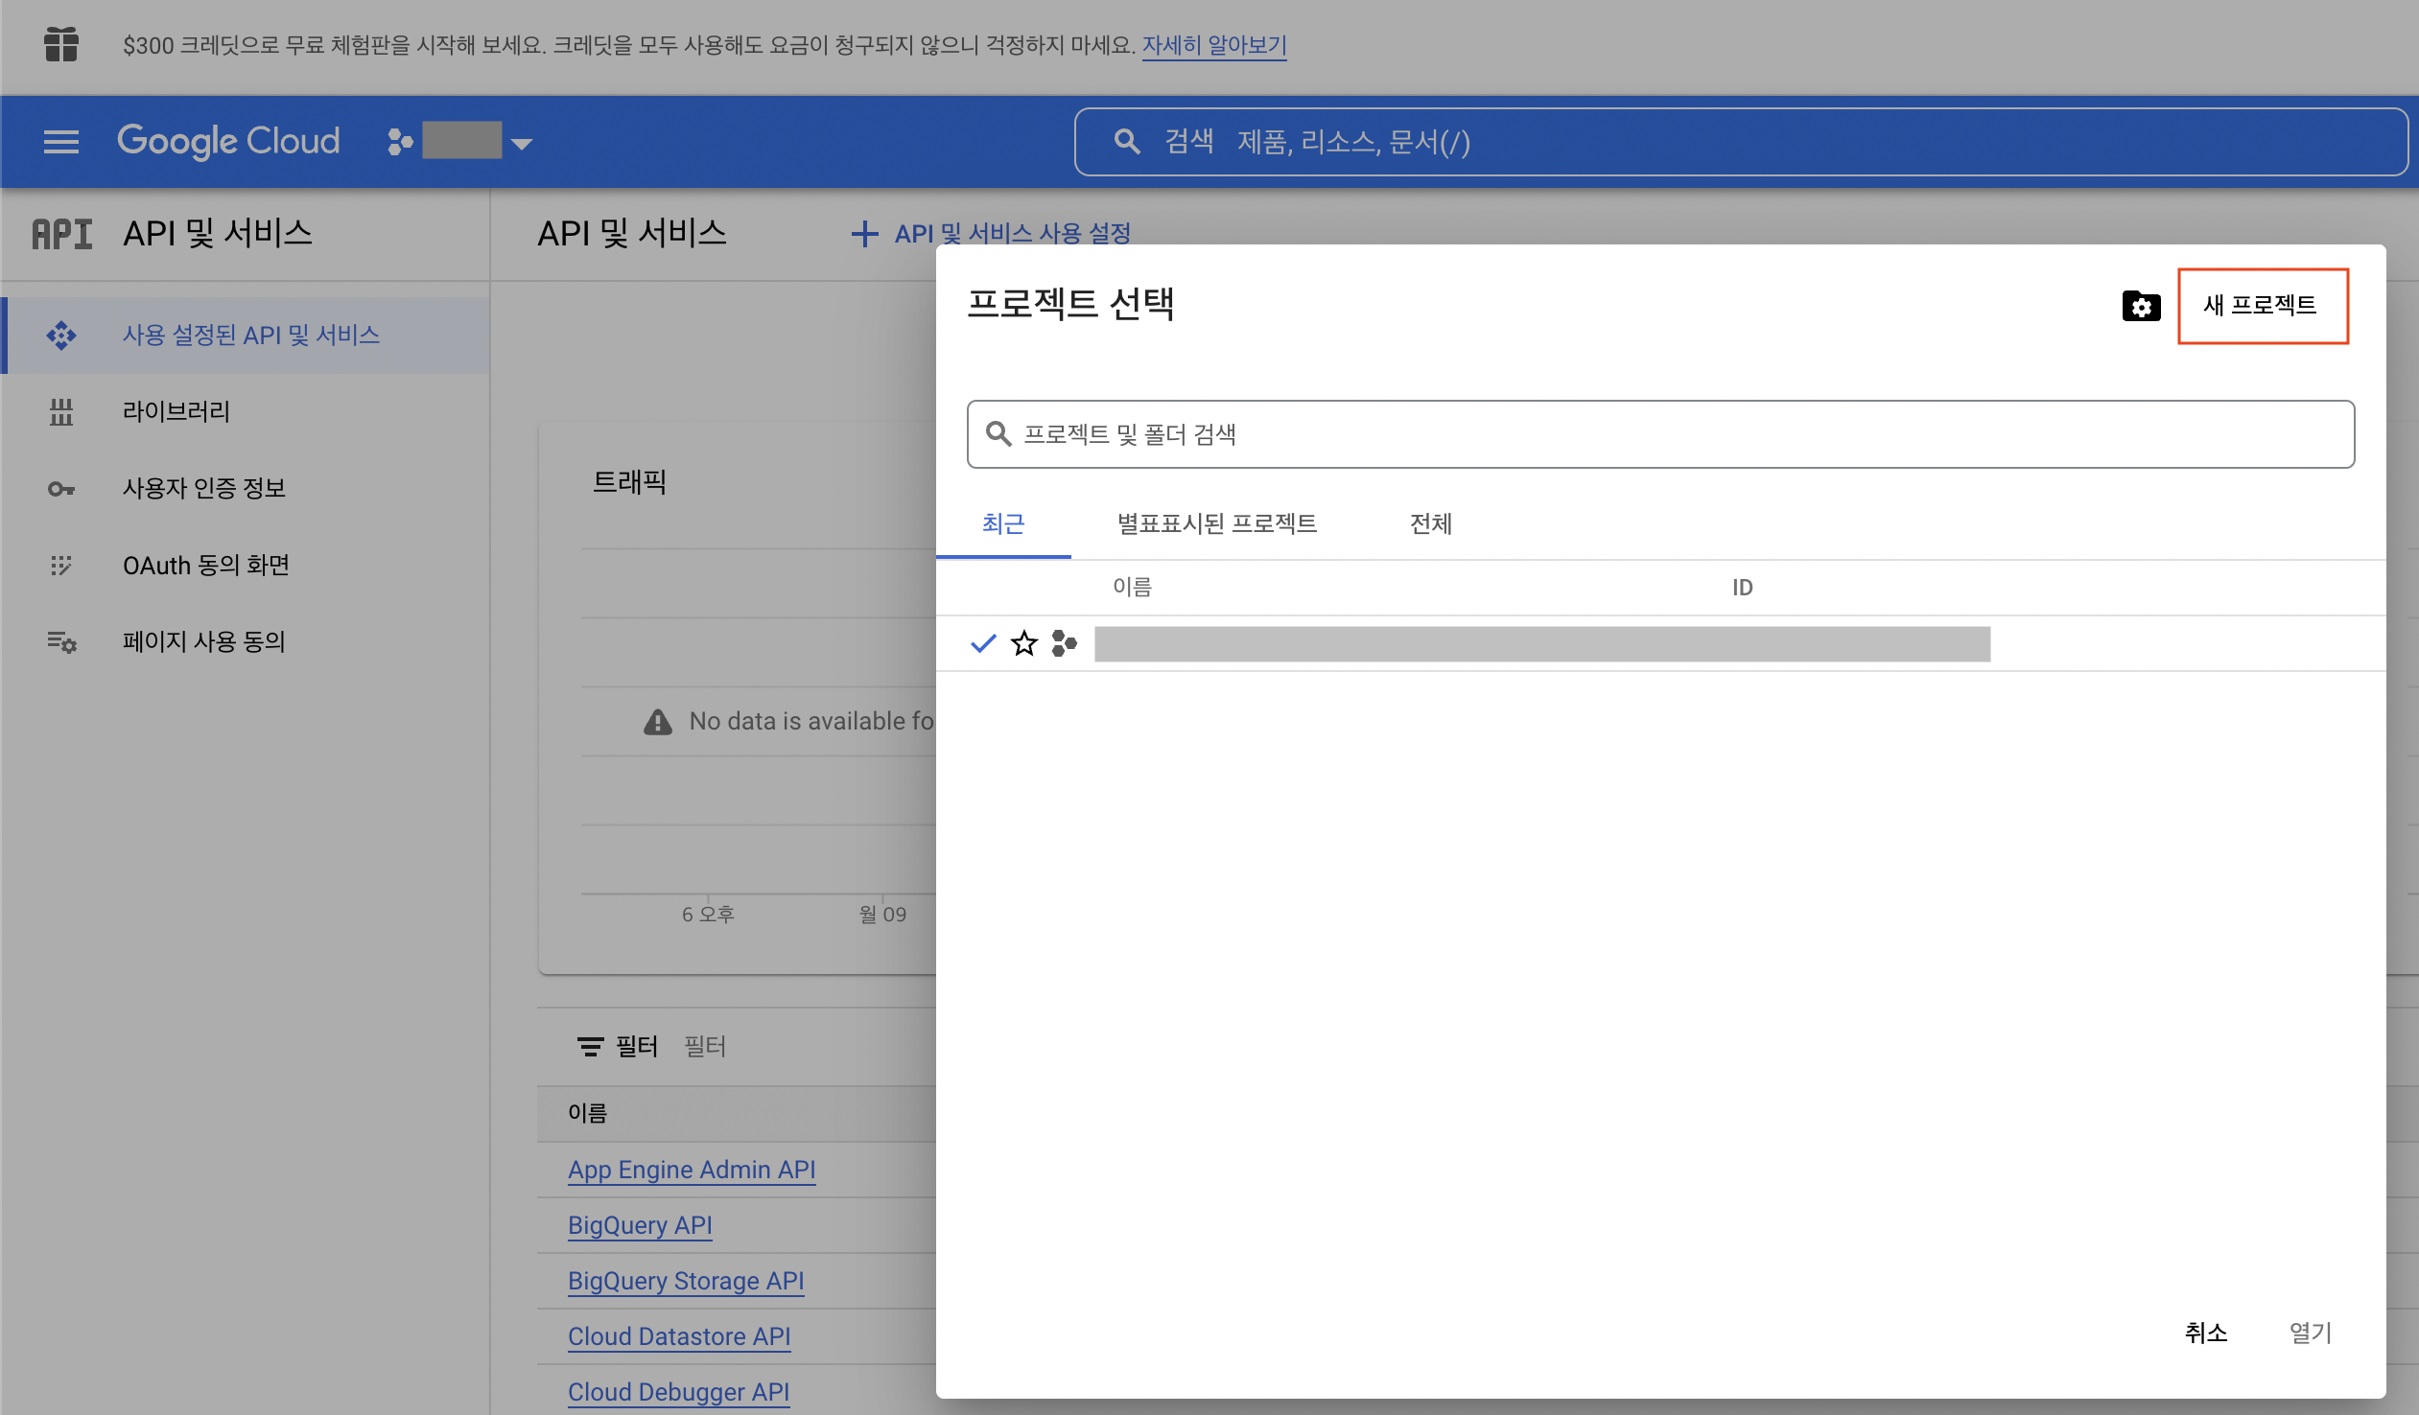Select the 최근 tab
2419x1415 pixels.
click(x=1003, y=523)
